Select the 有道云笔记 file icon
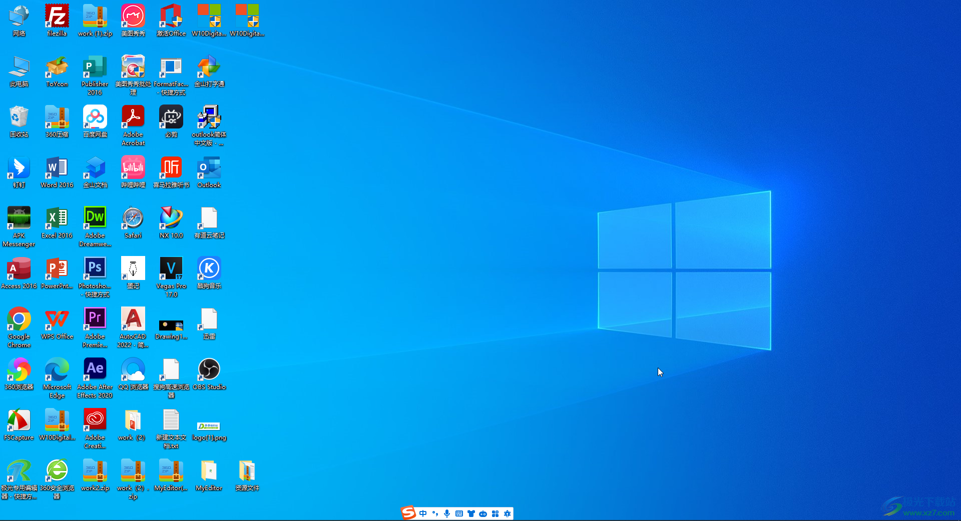 209,218
